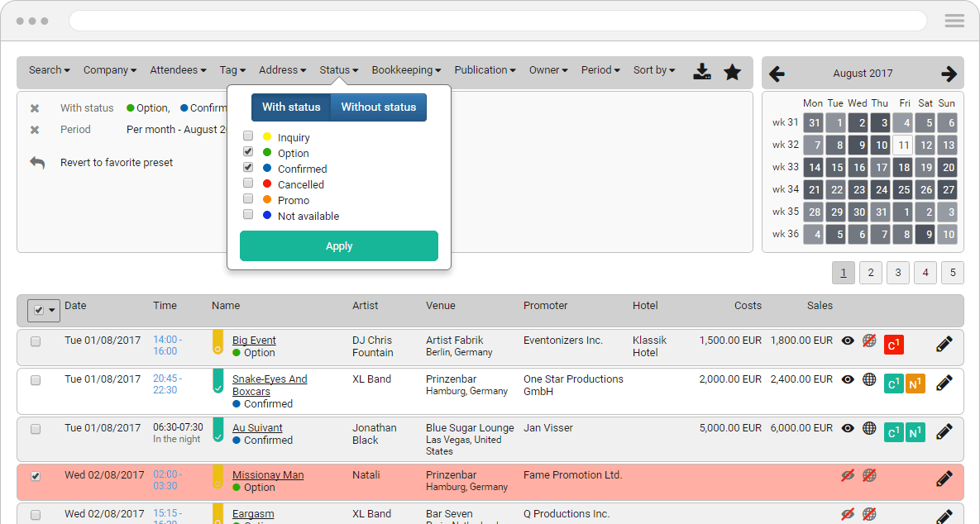Click the revert arrow icon
This screenshot has height=524, width=980.
pyautogui.click(x=37, y=162)
